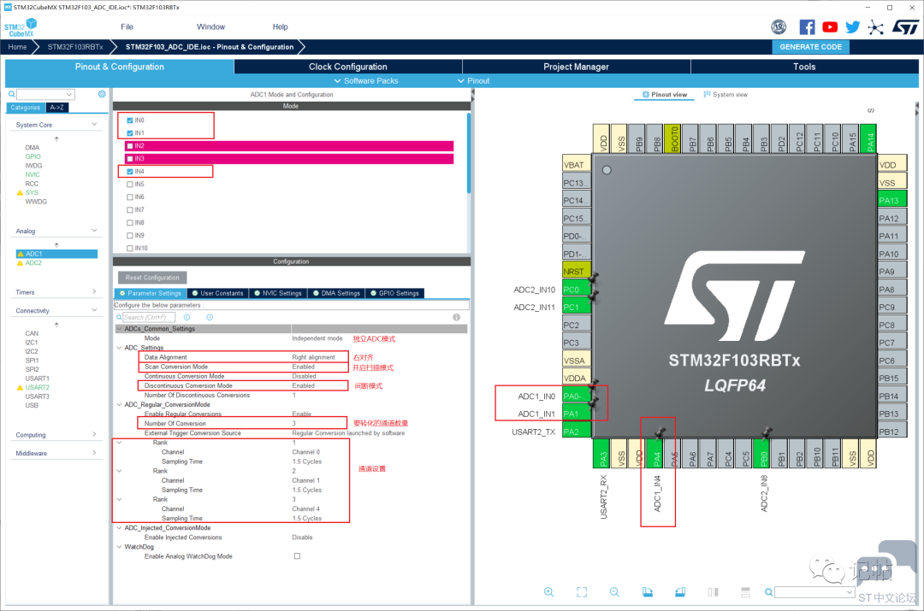Image resolution: width=924 pixels, height=611 pixels.
Task: Toggle the IN2 channel checkbox
Action: click(x=130, y=146)
